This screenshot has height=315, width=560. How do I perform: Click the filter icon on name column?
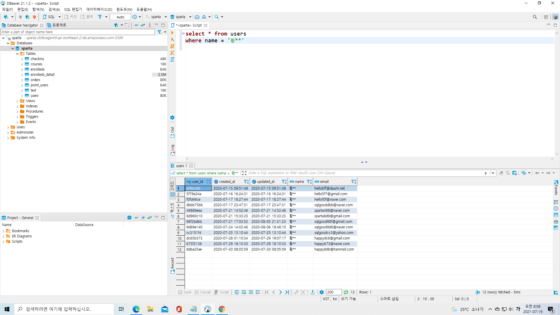(x=309, y=182)
